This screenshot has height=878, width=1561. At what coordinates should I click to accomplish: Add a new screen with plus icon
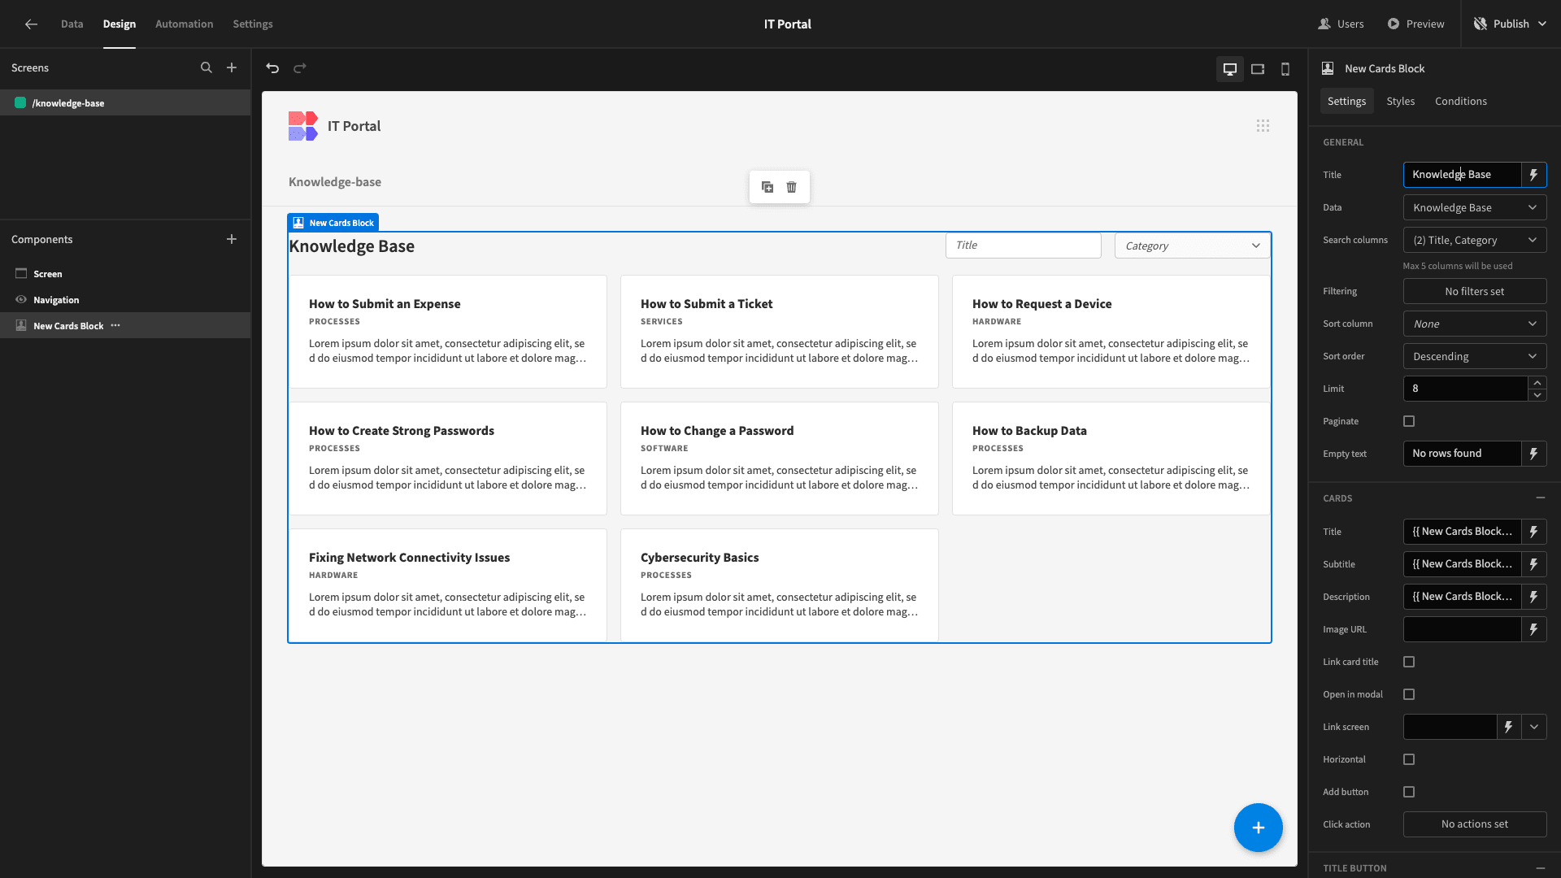(x=232, y=68)
